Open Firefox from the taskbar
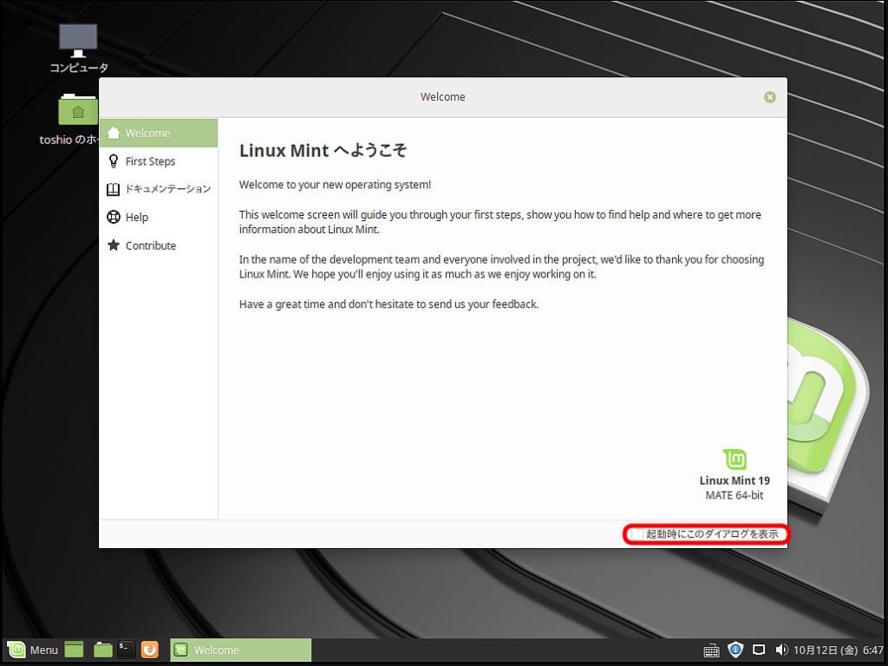This screenshot has height=666, width=888. pos(149,649)
